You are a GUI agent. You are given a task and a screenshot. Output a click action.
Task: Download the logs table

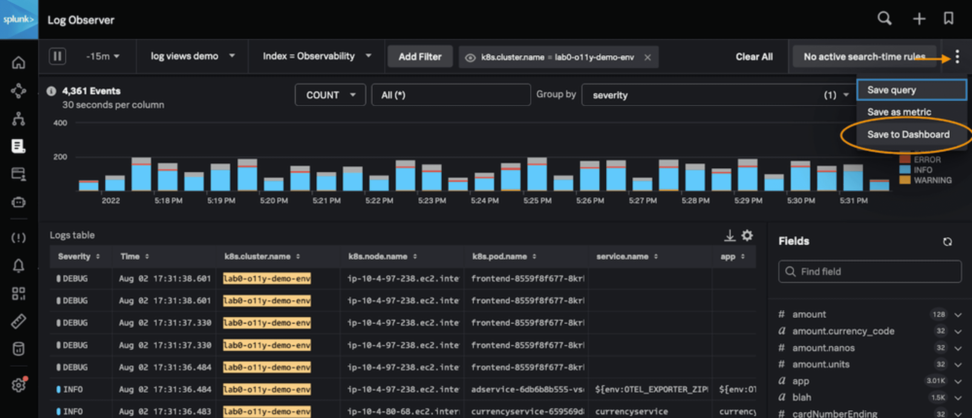(729, 236)
